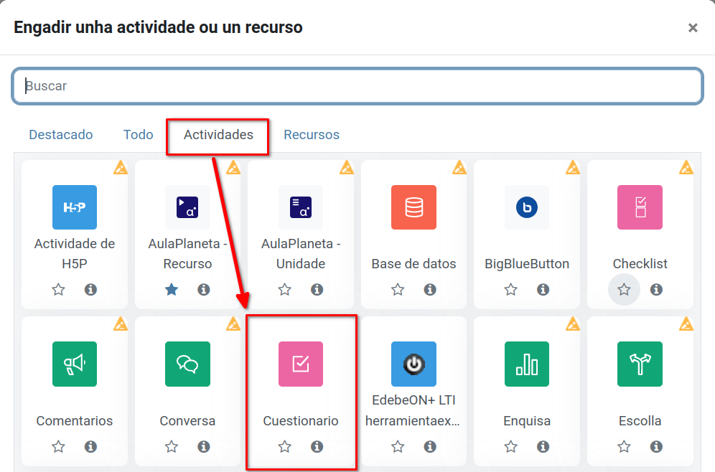This screenshot has height=472, width=715.
Task: Add a BigBlueButton activity
Action: tap(527, 207)
